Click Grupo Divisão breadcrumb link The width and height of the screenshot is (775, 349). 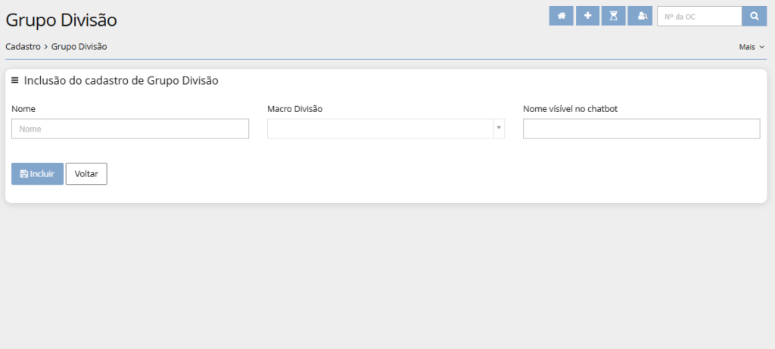[x=79, y=47]
